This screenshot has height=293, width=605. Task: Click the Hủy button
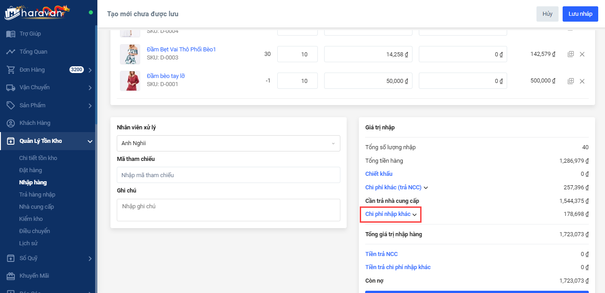click(x=547, y=14)
